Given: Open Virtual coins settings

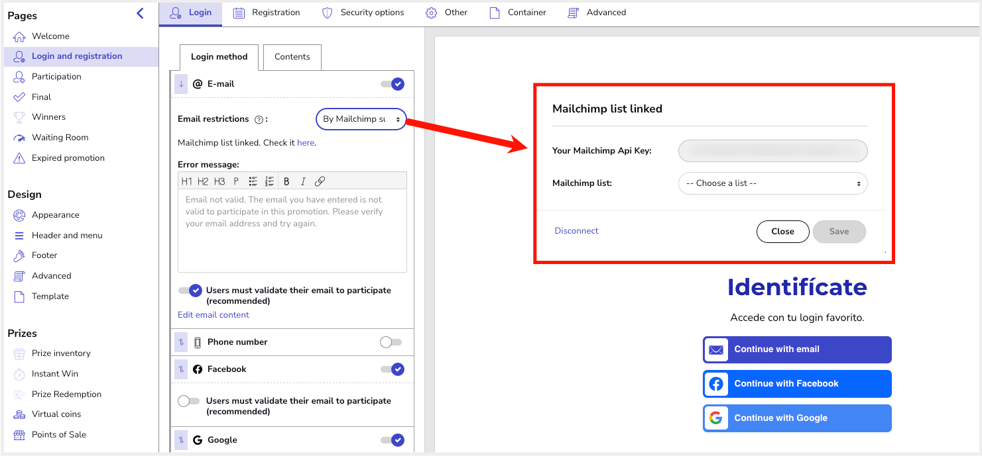Looking at the screenshot, I should pos(56,414).
